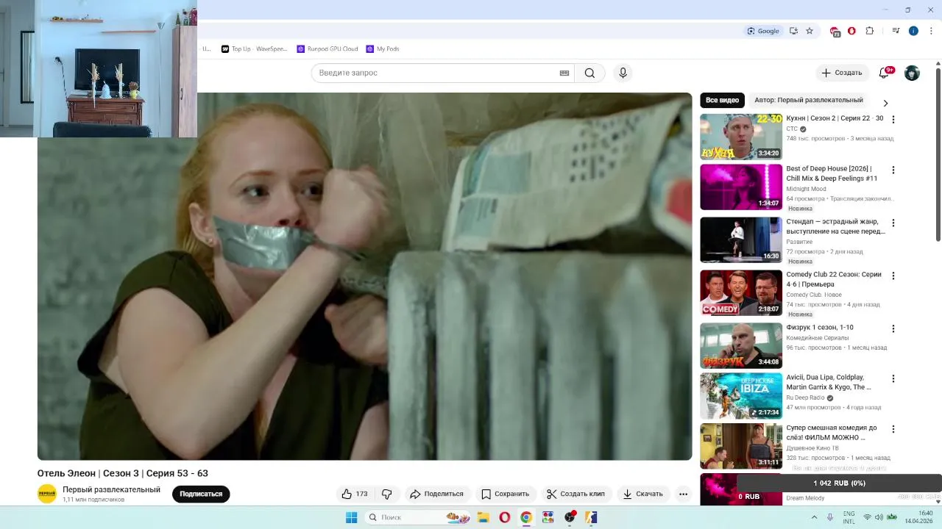942x529 pixels.
Task: Switch to Chrome in the taskbar
Action: click(525, 517)
